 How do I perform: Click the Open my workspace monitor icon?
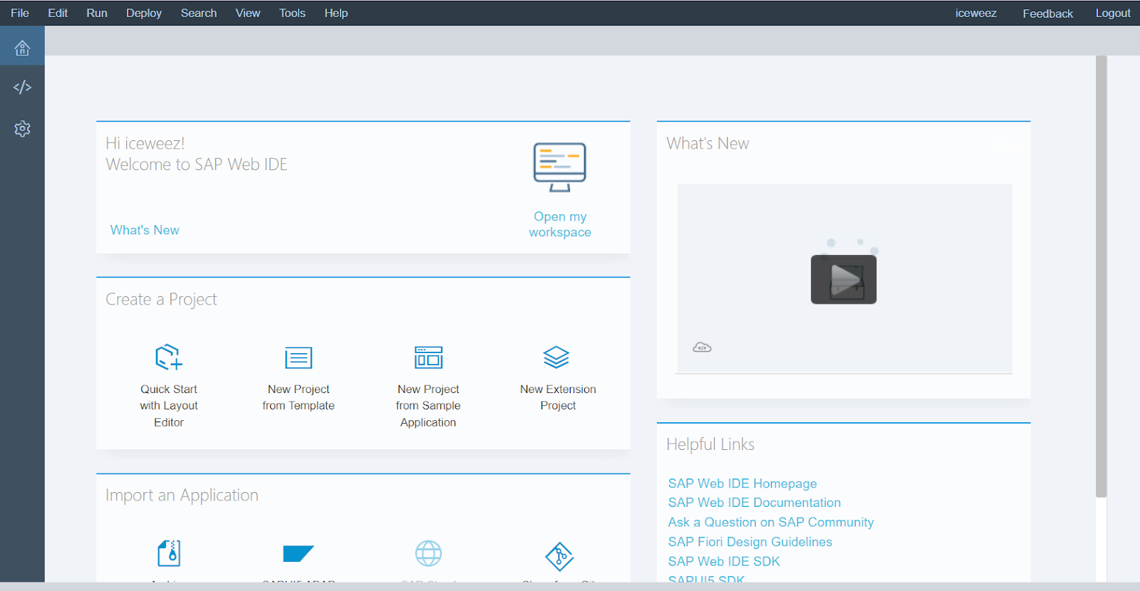click(560, 167)
